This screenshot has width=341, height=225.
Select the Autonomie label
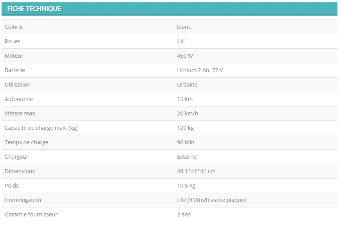coord(19,99)
